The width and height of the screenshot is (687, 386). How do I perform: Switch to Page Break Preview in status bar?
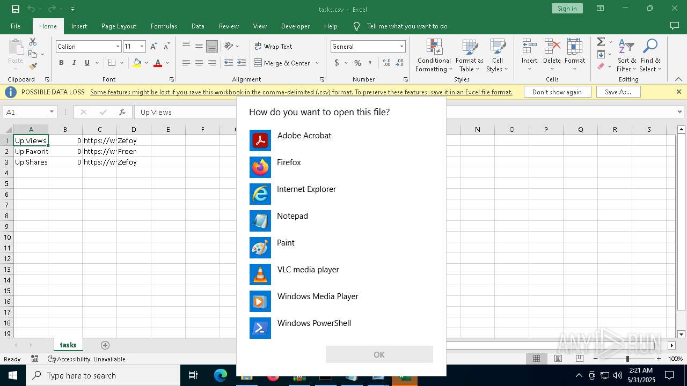(580, 359)
